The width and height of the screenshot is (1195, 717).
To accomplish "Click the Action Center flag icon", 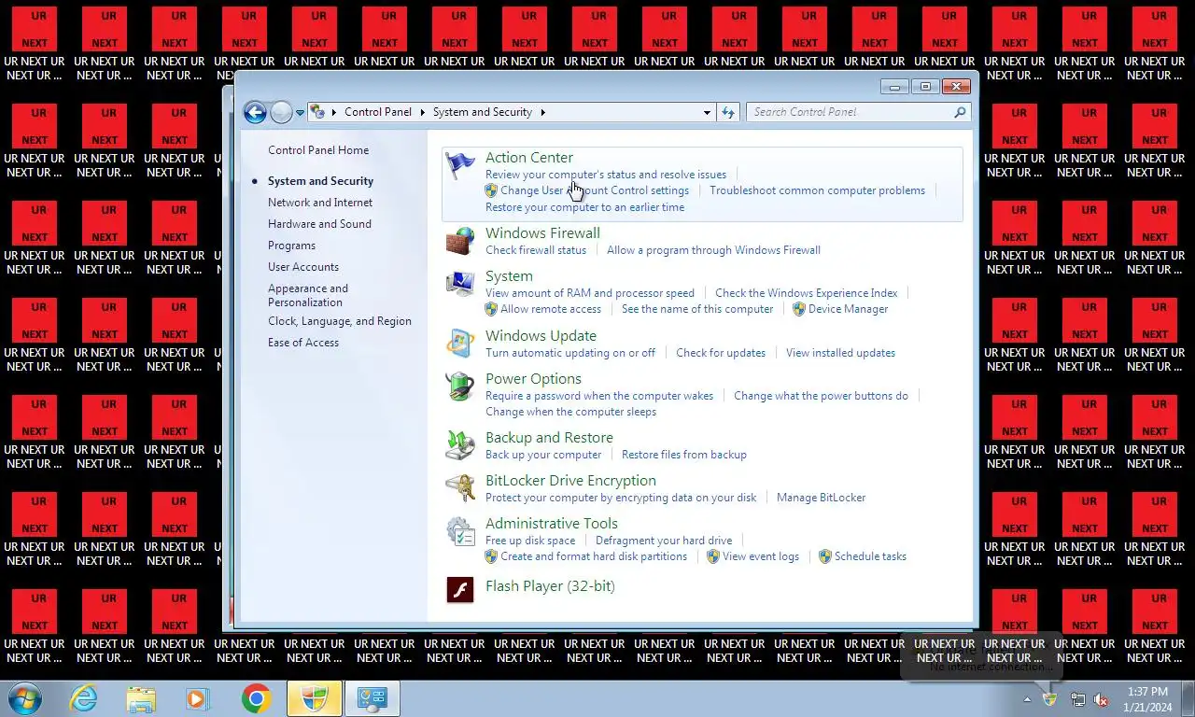I will (459, 166).
